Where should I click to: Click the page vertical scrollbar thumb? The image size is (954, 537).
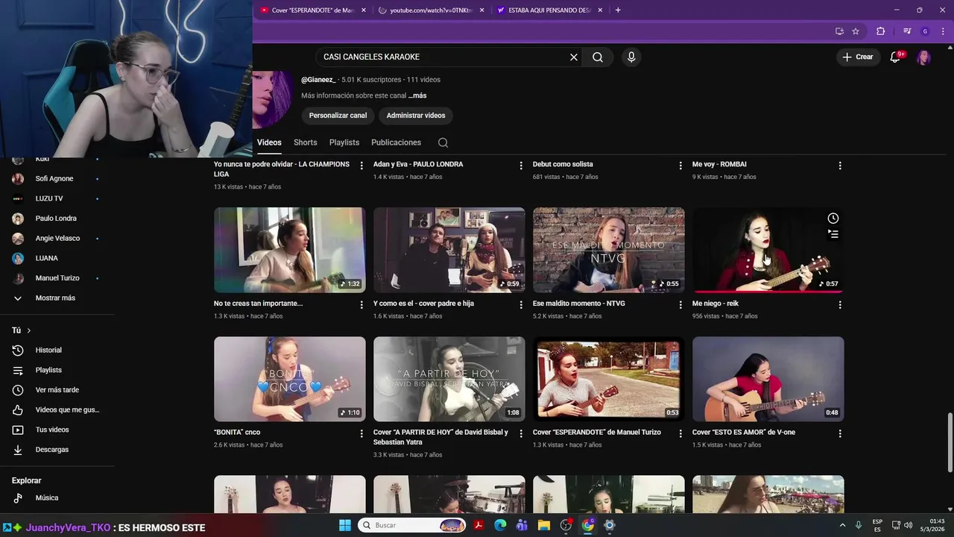[949, 442]
